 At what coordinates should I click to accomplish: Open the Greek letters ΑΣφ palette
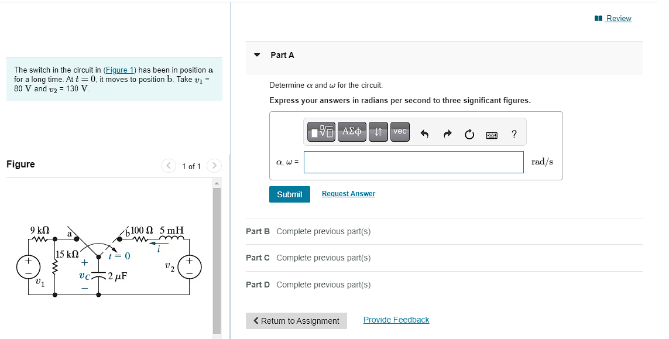[352, 132]
